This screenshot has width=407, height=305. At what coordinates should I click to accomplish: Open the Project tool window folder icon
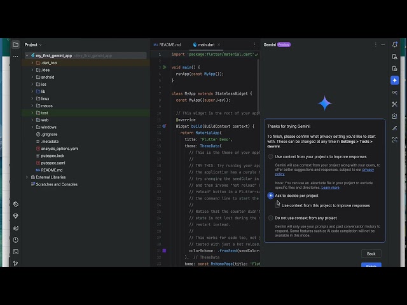[x=15, y=44]
